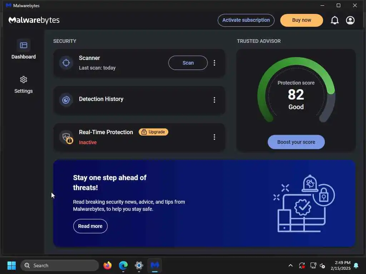This screenshot has width=366, height=274.
Task: Click the muted volume tray icon
Action: pyautogui.click(x=323, y=265)
